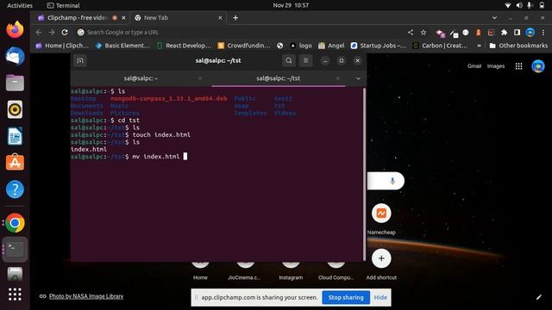The width and height of the screenshot is (552, 310).
Task: Switch to the New Tab tab
Action: [x=178, y=17]
